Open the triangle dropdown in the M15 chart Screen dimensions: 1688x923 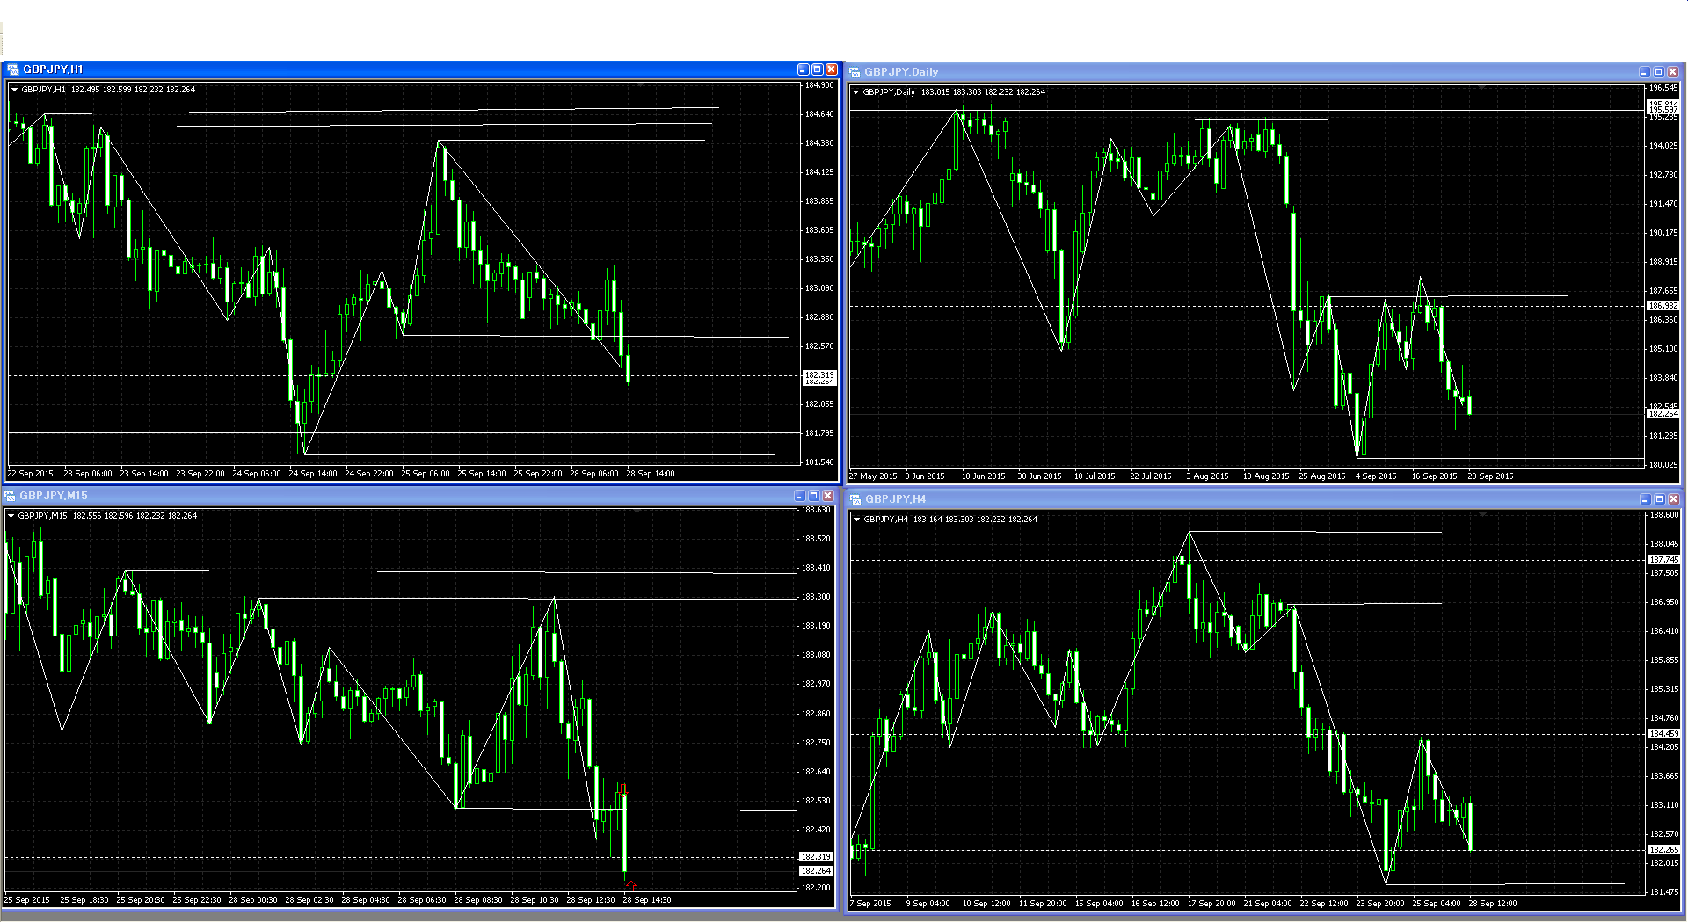coord(11,516)
